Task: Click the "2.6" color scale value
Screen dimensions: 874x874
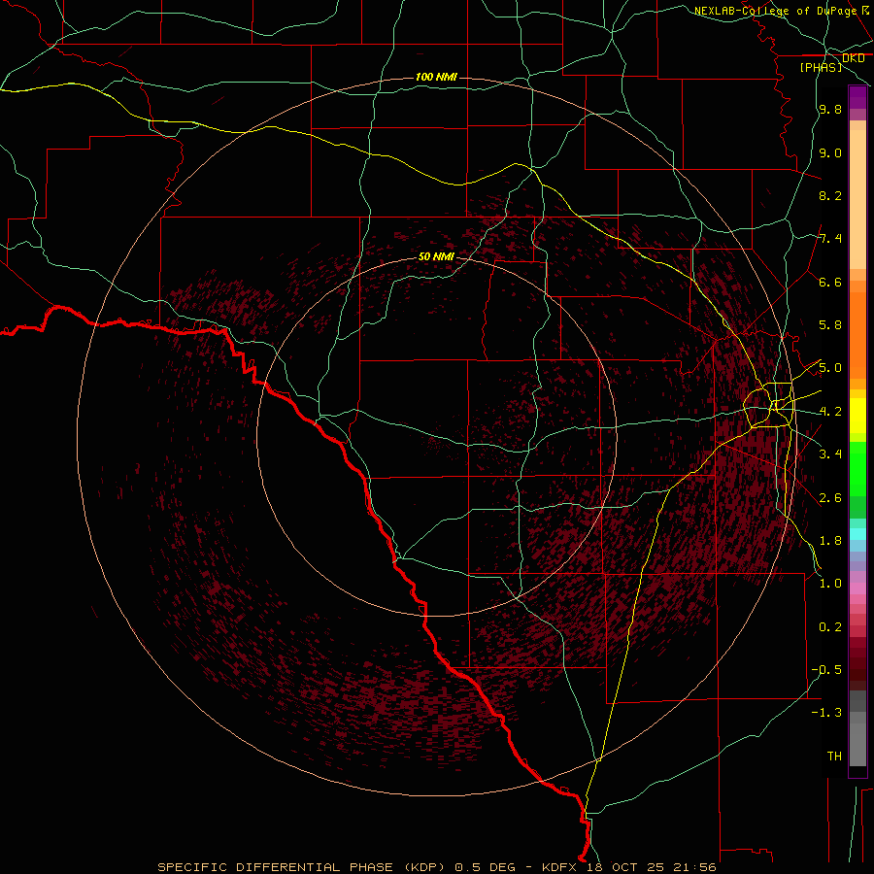Action: click(830, 498)
